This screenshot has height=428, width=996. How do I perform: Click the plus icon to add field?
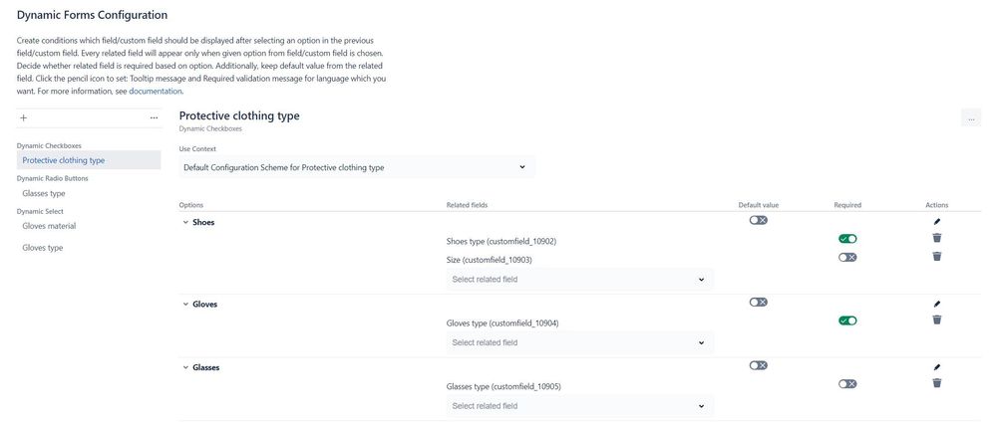24,117
